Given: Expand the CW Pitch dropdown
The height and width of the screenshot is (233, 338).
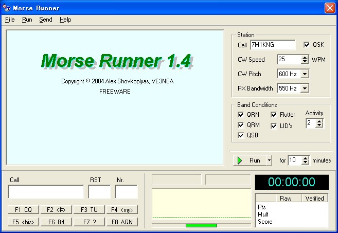Looking at the screenshot, I should (x=305, y=74).
